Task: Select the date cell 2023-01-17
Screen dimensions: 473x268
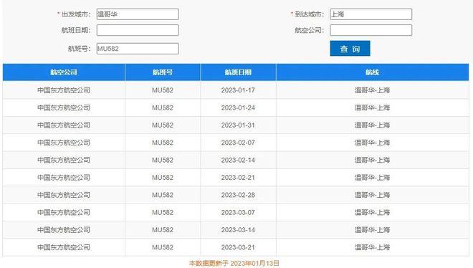Action: pos(238,90)
